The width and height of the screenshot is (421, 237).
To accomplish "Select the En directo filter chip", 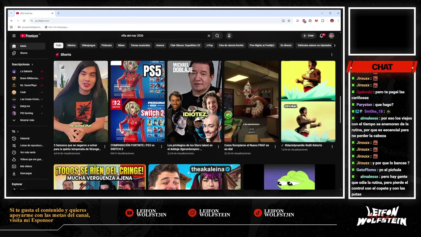I will [286, 45].
